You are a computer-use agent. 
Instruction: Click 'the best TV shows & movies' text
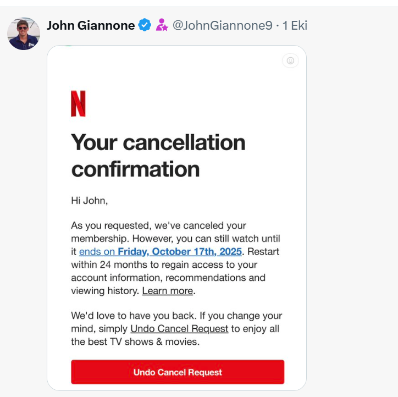click(x=135, y=342)
